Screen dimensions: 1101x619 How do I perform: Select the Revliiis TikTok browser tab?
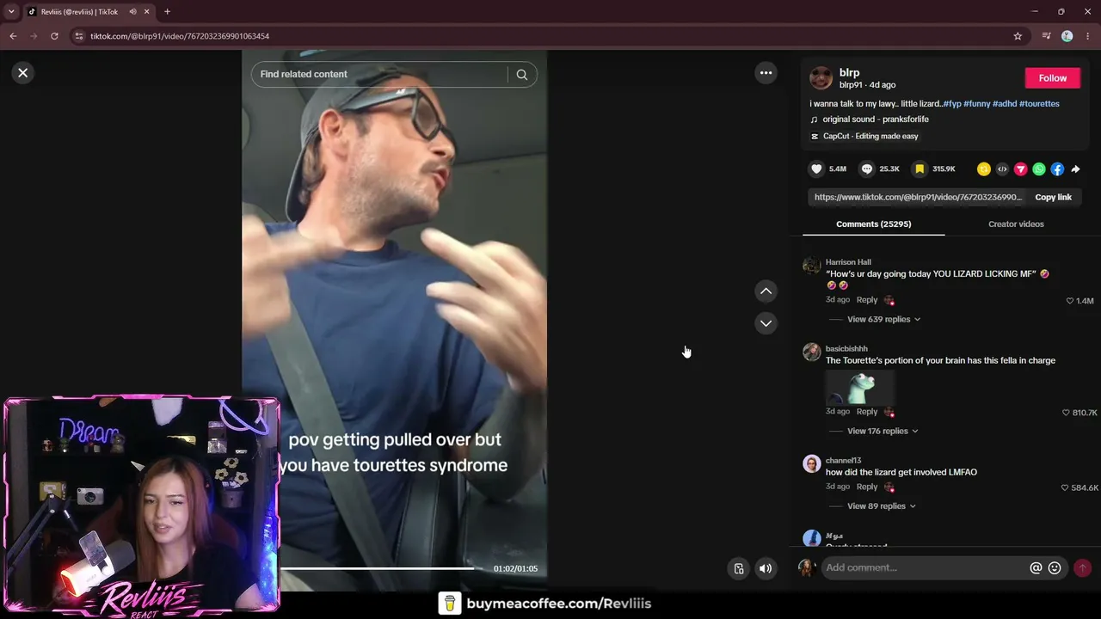(x=79, y=12)
